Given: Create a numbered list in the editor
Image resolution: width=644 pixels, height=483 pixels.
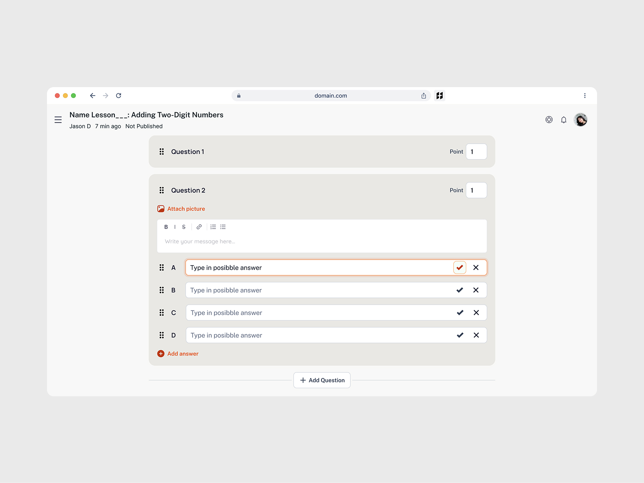Looking at the screenshot, I should click(x=213, y=227).
